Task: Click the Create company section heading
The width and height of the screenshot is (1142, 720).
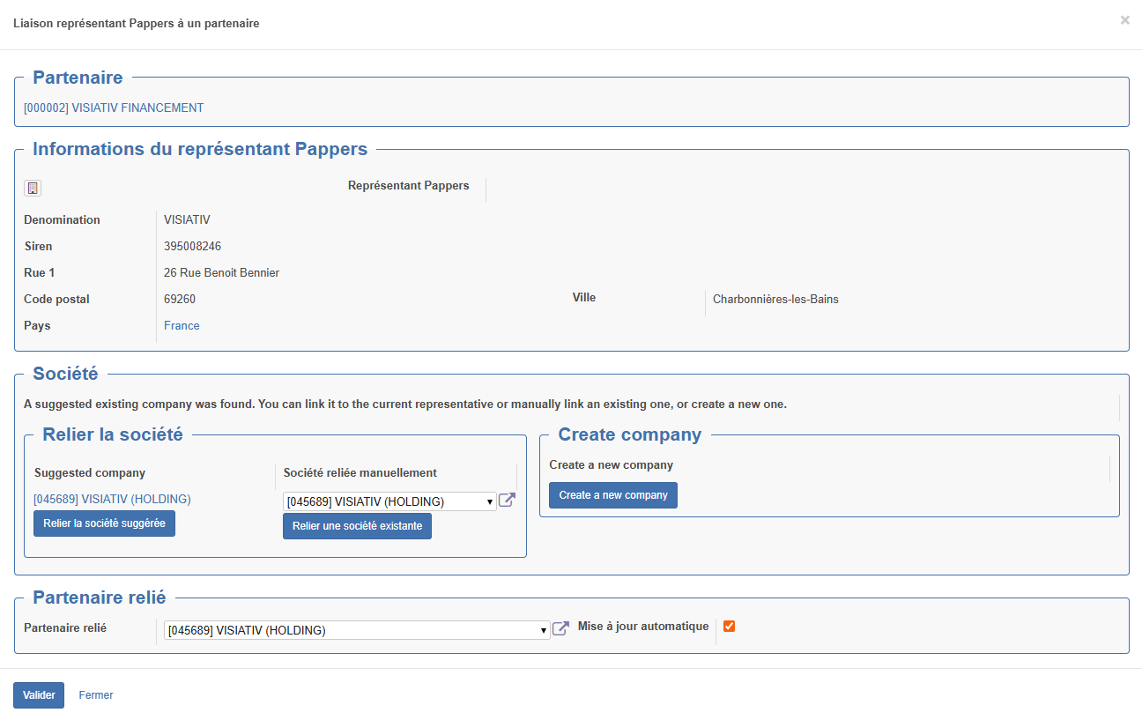Action: point(630,434)
